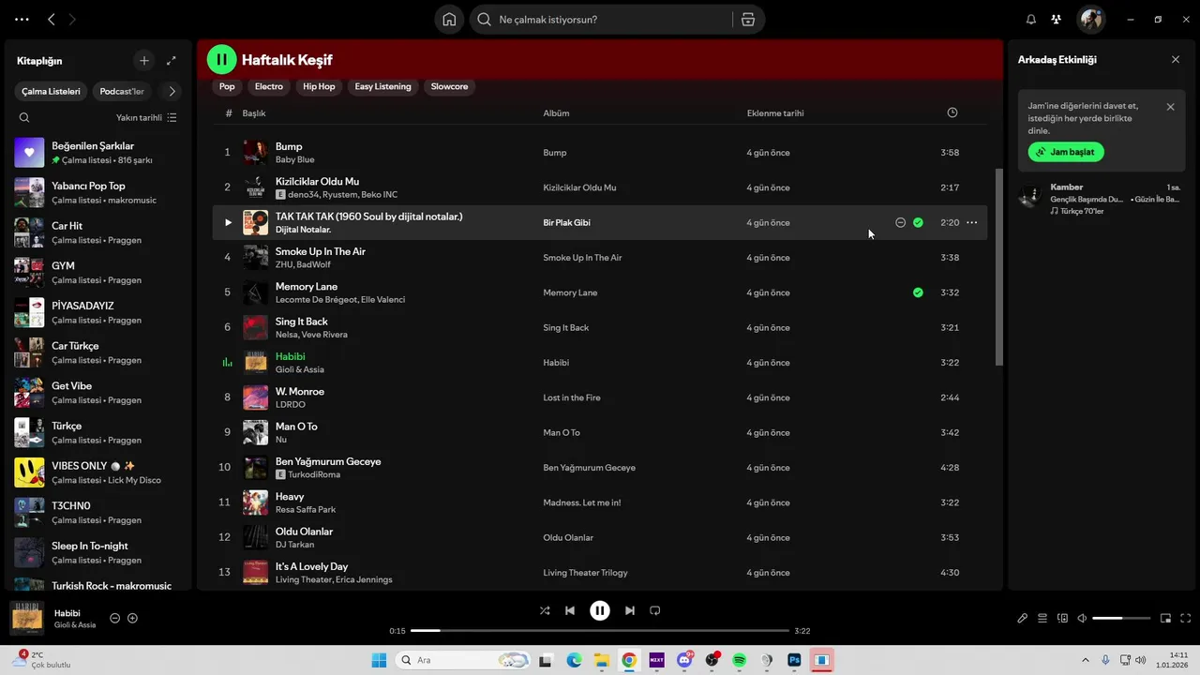Open connect to a device icon
The image size is (1200, 675).
pos(1062,619)
